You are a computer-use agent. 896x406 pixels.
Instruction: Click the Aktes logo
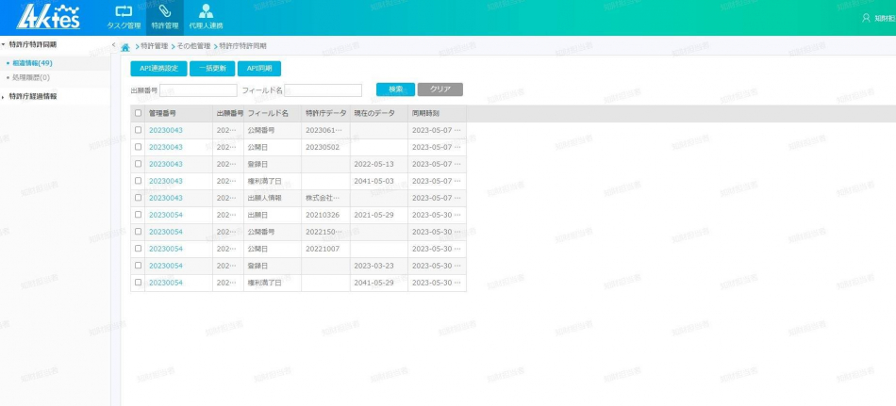click(49, 16)
